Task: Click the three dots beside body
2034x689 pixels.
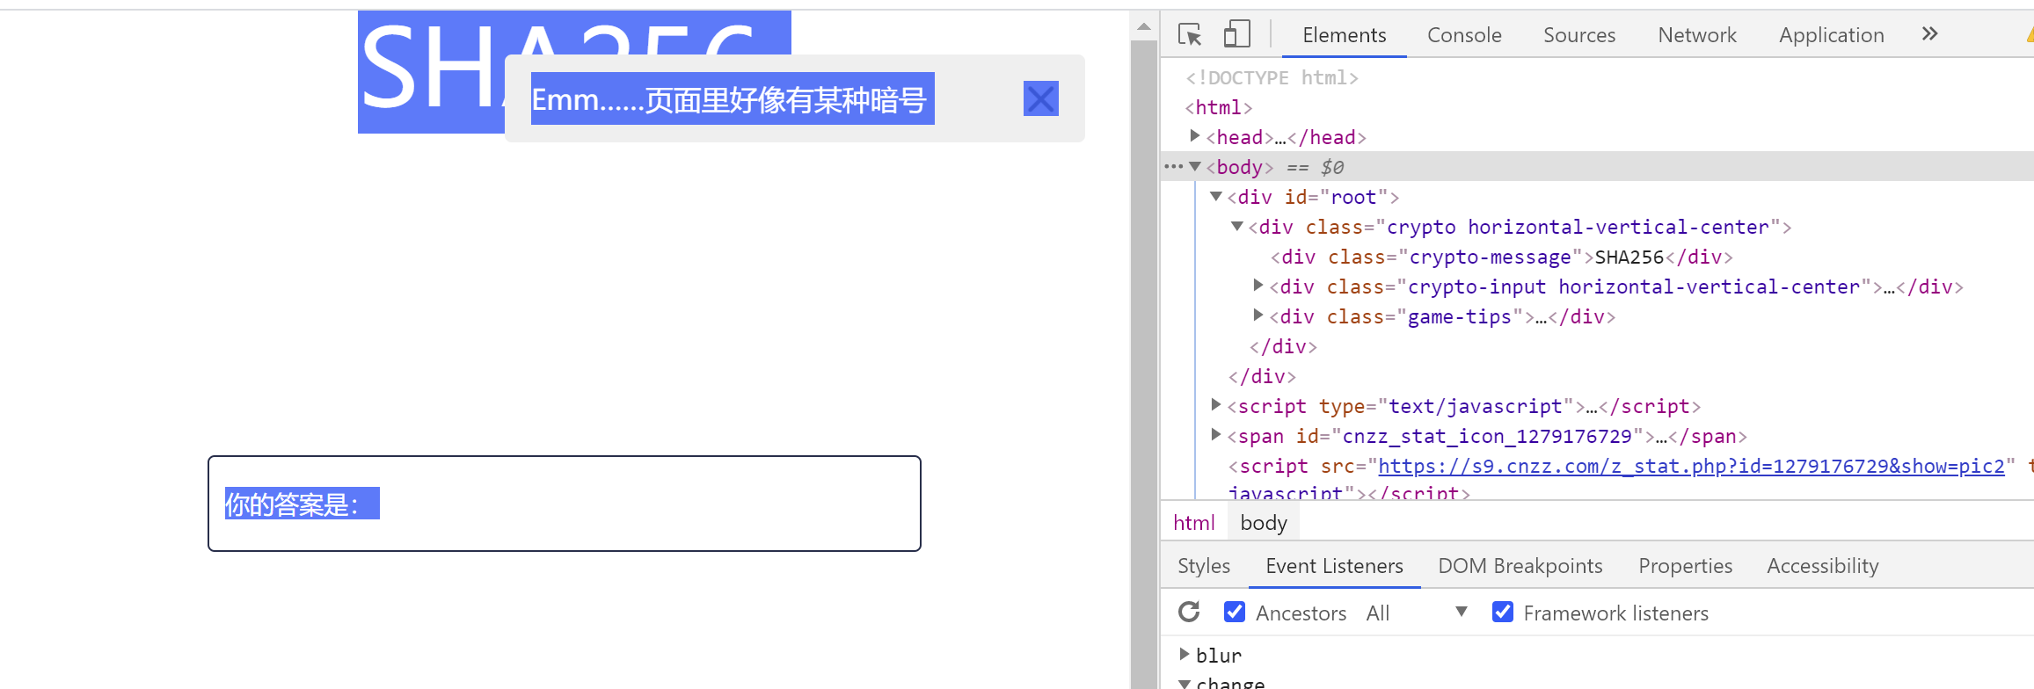Action: [x=1173, y=166]
